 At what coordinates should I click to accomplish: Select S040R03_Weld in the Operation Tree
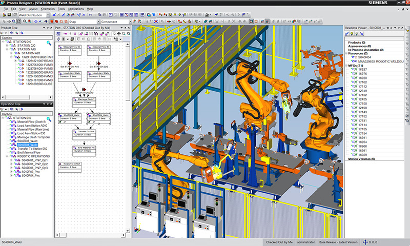click(27, 141)
